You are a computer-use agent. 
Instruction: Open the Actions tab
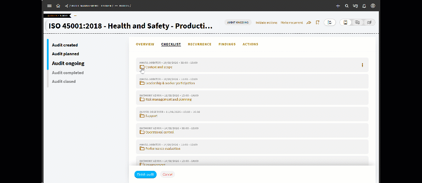(250, 44)
